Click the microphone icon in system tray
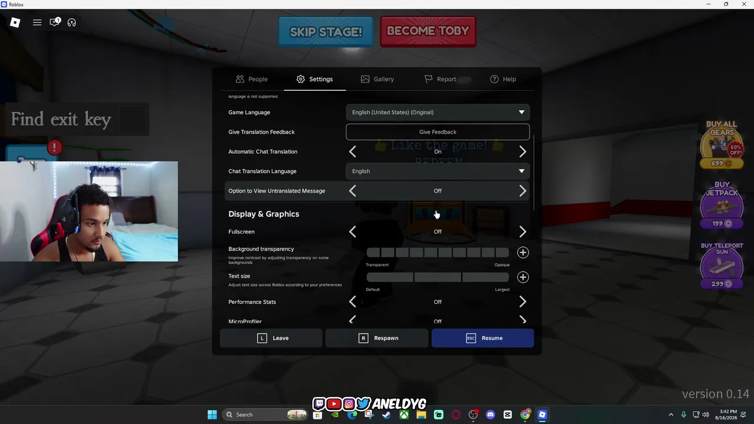 tap(683, 415)
